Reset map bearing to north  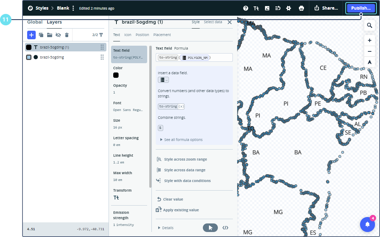pyautogui.click(x=369, y=62)
